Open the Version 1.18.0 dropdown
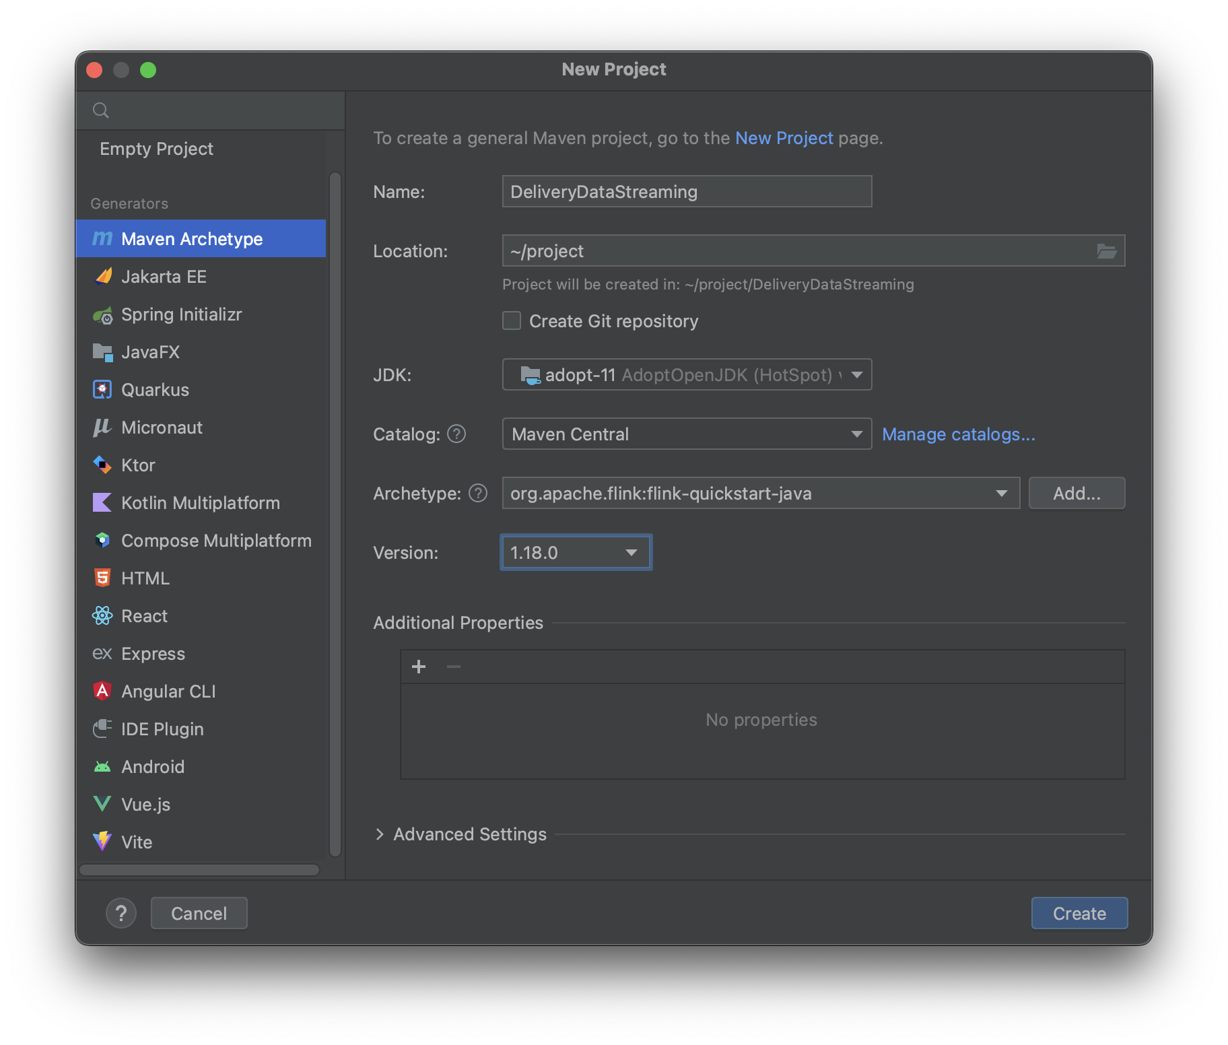 pyautogui.click(x=576, y=552)
